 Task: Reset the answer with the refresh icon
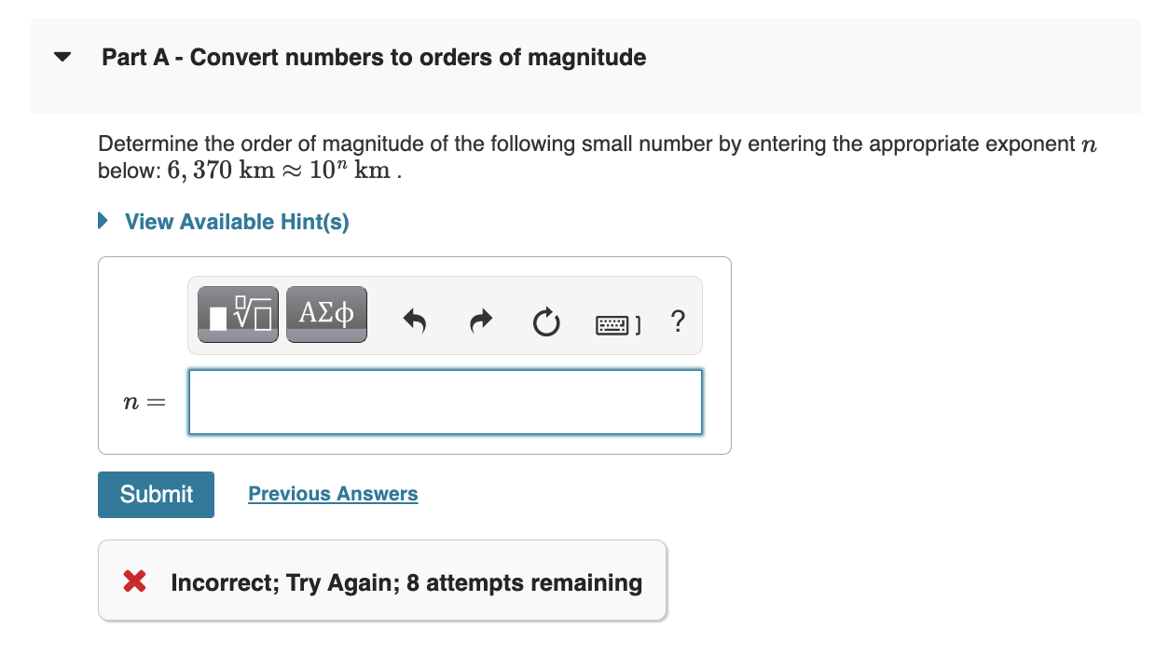tap(546, 321)
